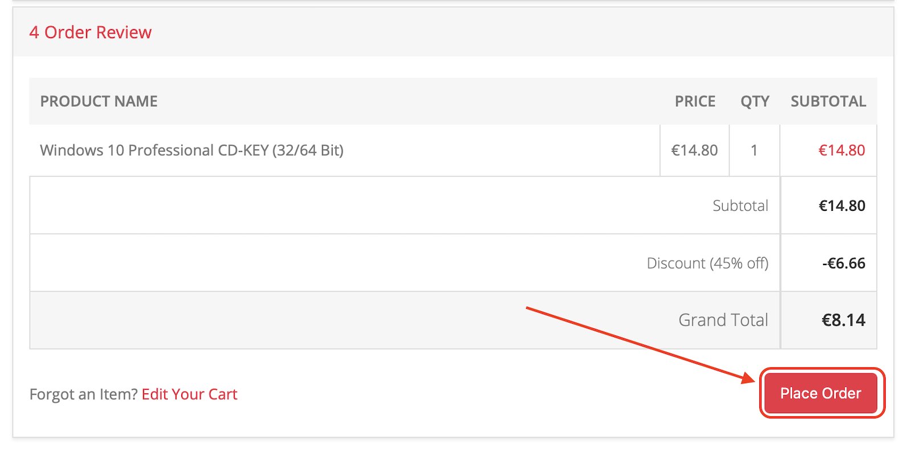Click the €14.80 value in the Price column
The width and height of the screenshot is (912, 456).
tap(694, 150)
